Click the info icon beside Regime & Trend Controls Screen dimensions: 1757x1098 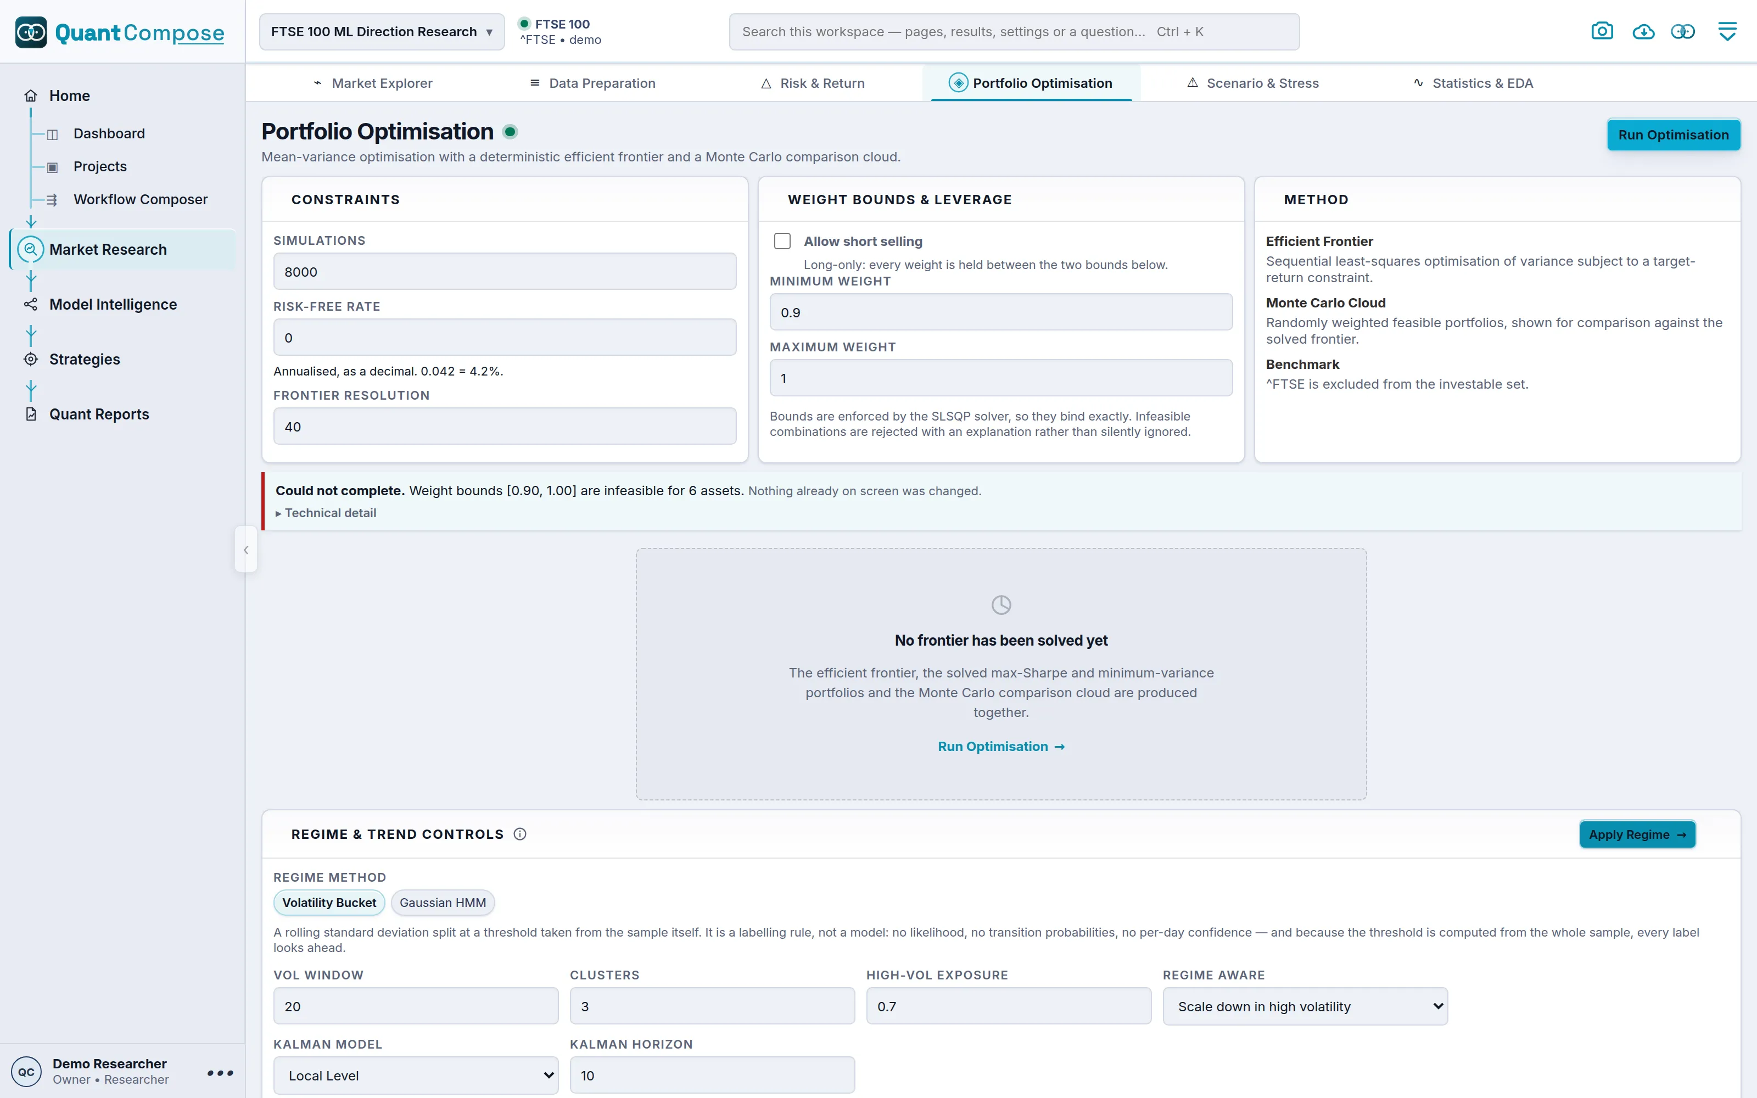coord(520,834)
